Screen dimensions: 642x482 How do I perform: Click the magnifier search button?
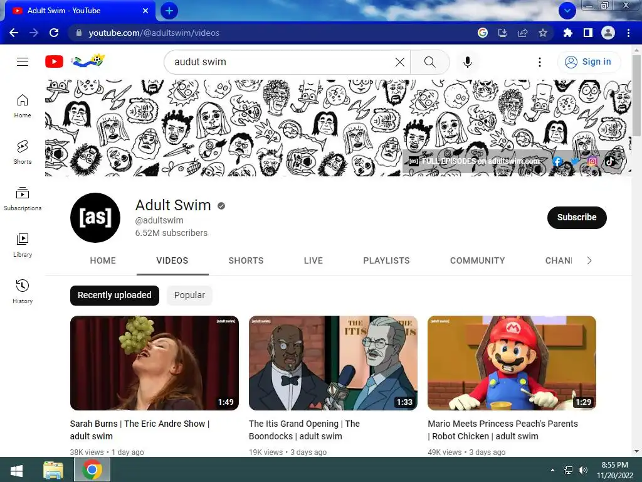pos(429,62)
